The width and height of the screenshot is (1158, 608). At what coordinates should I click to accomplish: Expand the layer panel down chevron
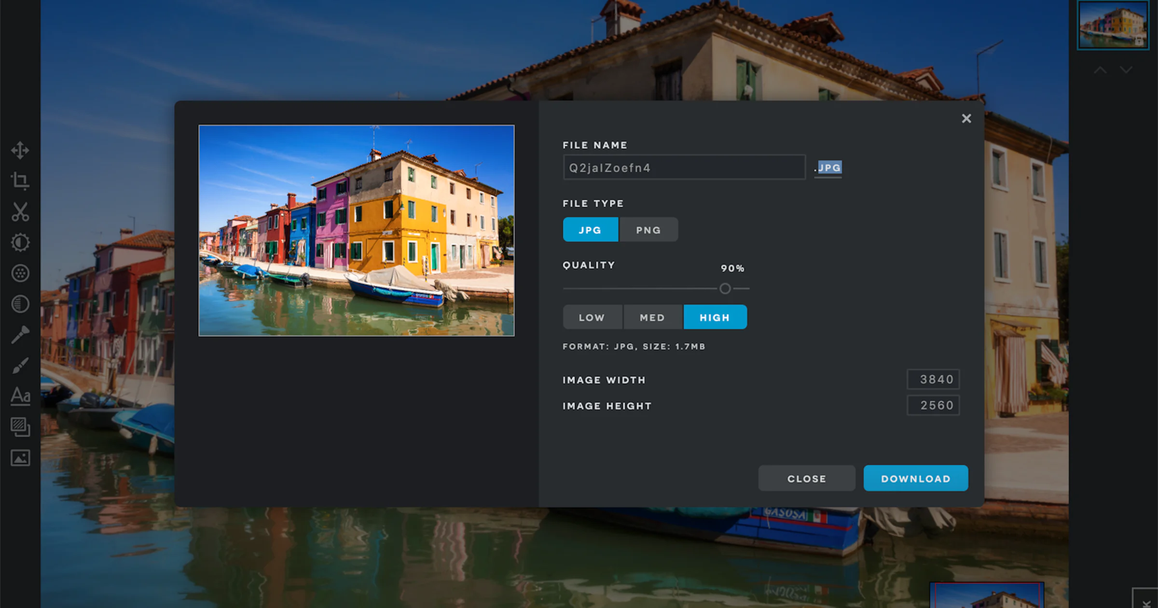[1126, 70]
